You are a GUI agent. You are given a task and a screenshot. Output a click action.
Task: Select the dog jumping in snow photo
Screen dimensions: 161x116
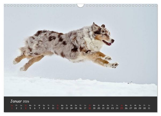pyautogui.click(x=80, y=50)
